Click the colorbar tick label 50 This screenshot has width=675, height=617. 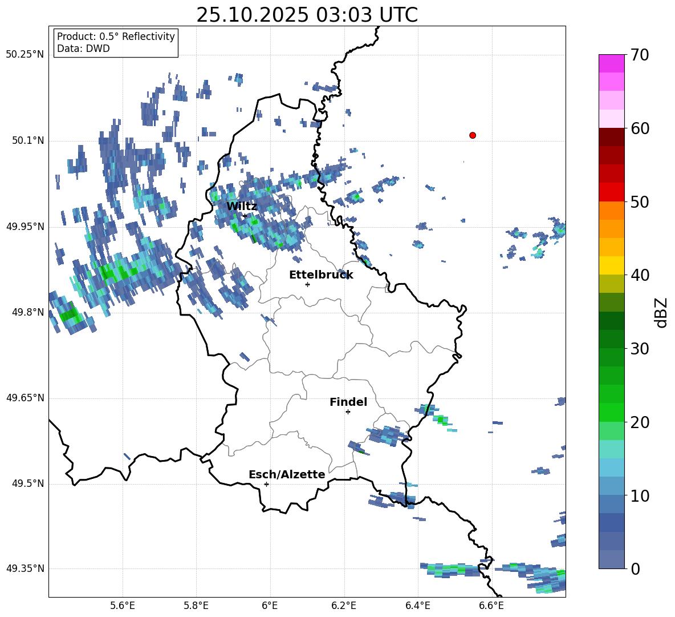(x=640, y=202)
